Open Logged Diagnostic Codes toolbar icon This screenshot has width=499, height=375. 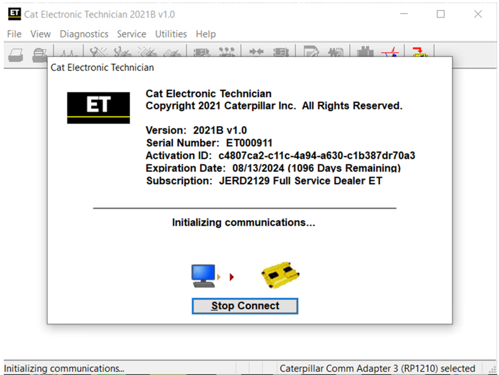[123, 52]
